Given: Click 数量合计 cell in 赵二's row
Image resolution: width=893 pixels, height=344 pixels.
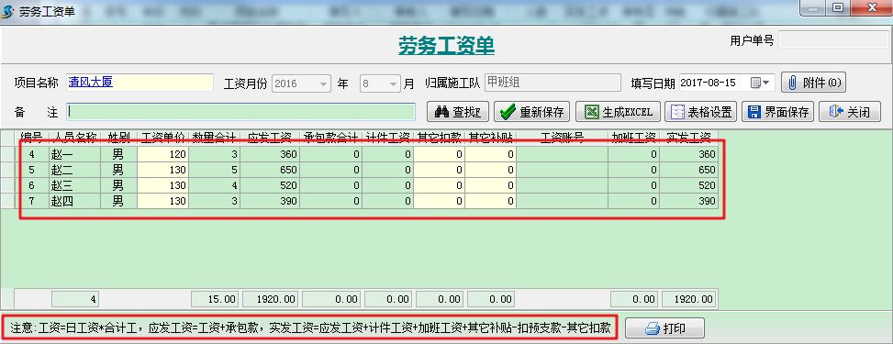Looking at the screenshot, I should click(214, 170).
